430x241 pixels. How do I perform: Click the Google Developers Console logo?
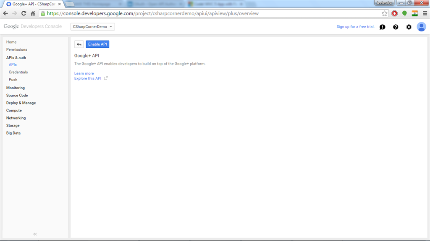tap(33, 26)
